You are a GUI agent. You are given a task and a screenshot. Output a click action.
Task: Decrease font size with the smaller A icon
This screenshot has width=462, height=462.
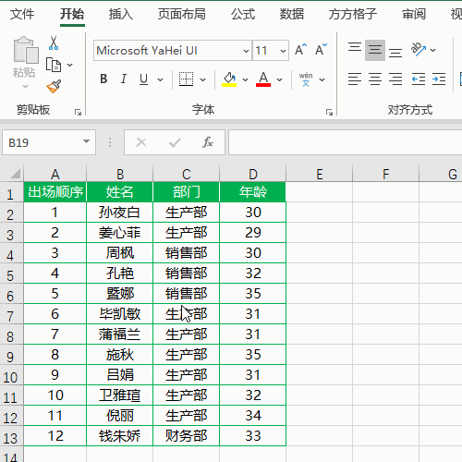pos(321,50)
